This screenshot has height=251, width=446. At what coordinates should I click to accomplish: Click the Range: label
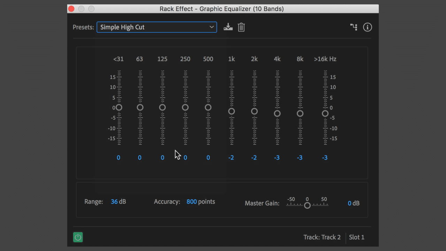pos(94,202)
